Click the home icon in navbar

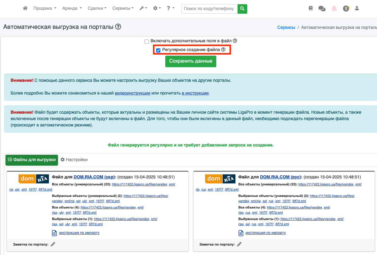coord(25,9)
